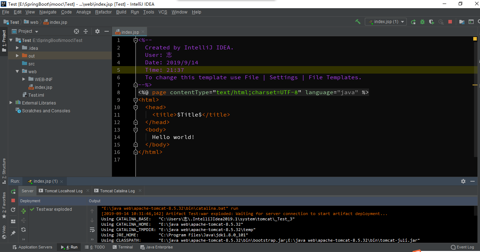
Task: Open the File menu
Action: [5, 12]
